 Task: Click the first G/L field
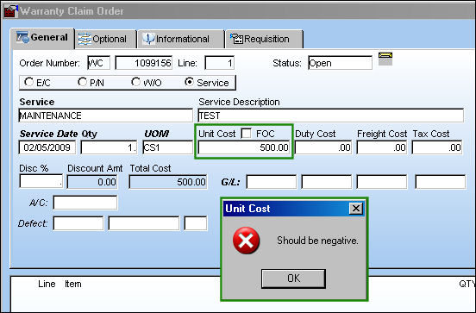(272, 182)
